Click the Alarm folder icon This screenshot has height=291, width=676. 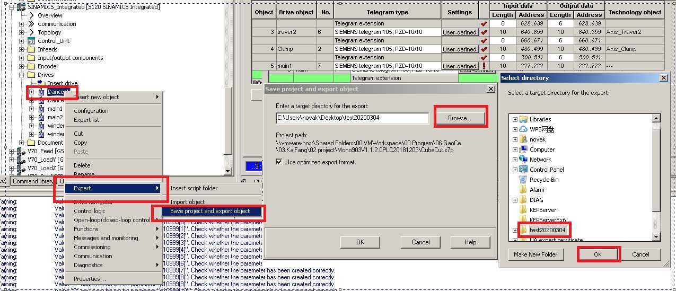click(x=523, y=190)
